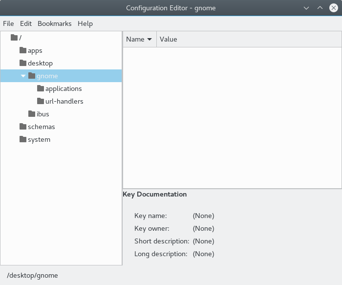The height and width of the screenshot is (285, 342).
Task: Click the gnome folder icon
Action: (x=32, y=76)
